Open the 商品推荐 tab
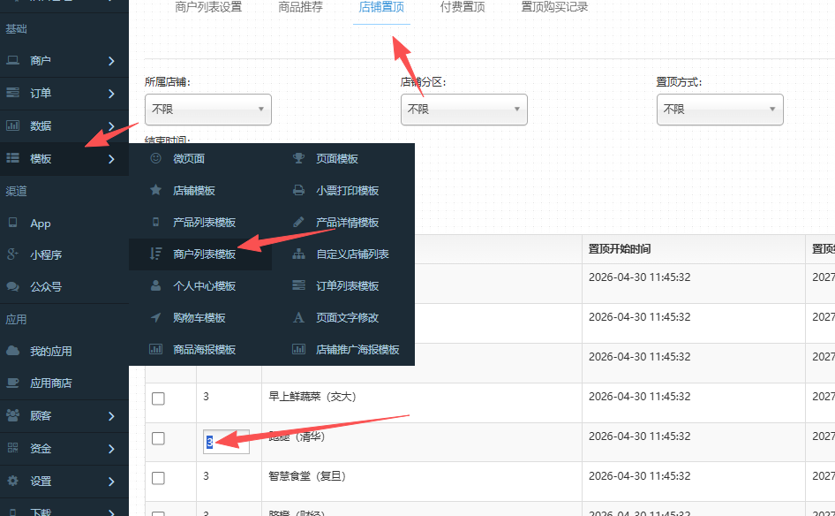Screen dimensions: 835x516 click(x=300, y=8)
